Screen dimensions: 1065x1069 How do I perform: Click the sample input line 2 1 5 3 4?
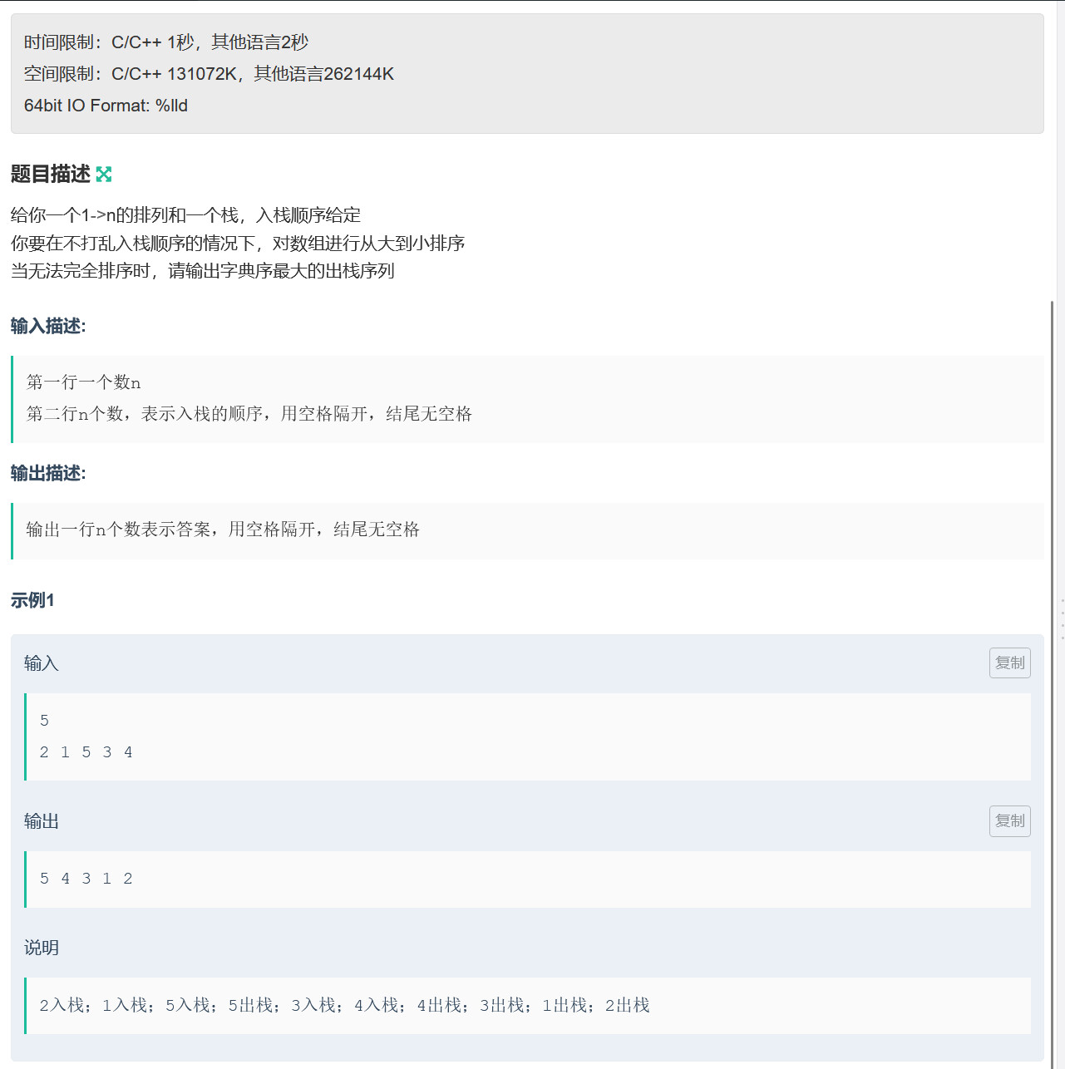tap(86, 752)
